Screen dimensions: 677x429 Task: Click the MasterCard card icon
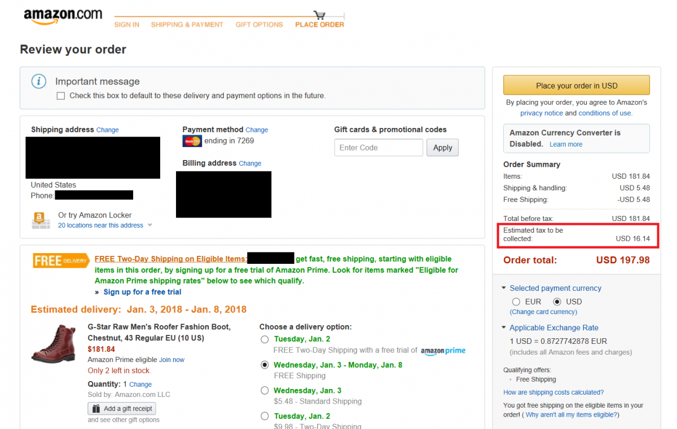tap(192, 141)
